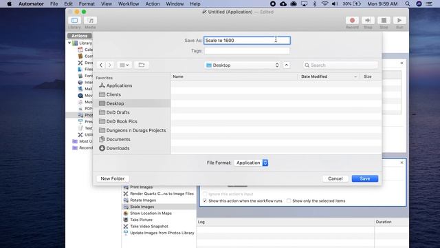Click the Actions tab button
The image size is (440, 248).
(80, 36)
